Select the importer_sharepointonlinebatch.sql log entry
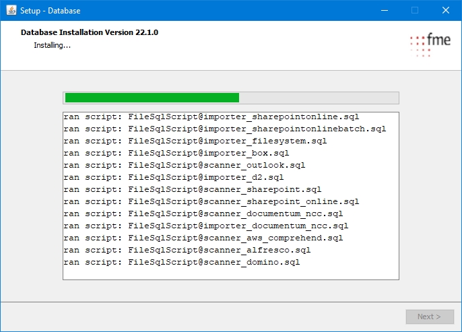 tap(225, 129)
